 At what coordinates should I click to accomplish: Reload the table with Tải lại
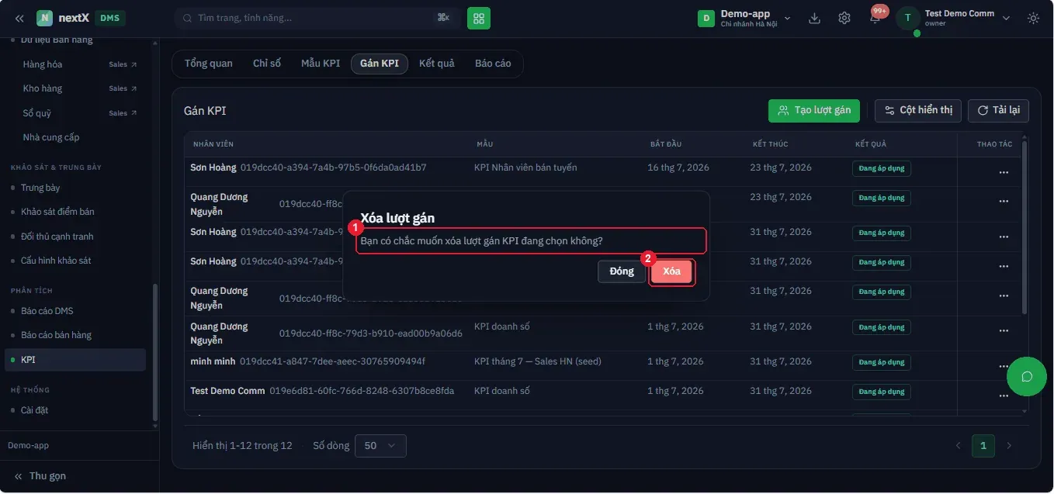click(x=998, y=111)
